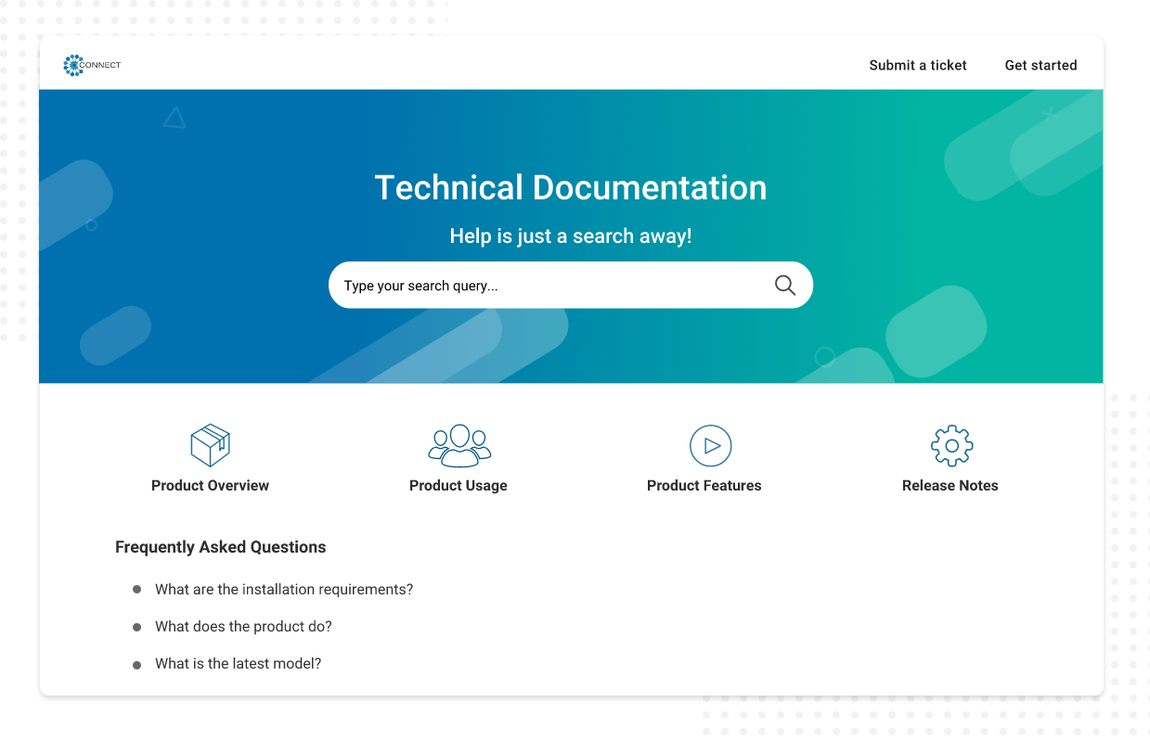Click the magnifying glass search icon
The image size is (1150, 739).
(x=785, y=286)
